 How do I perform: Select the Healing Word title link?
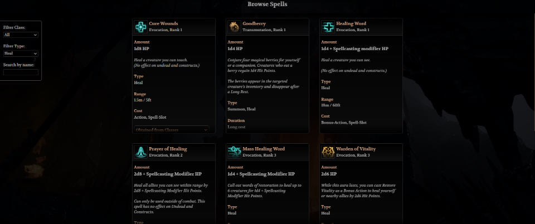(x=351, y=24)
